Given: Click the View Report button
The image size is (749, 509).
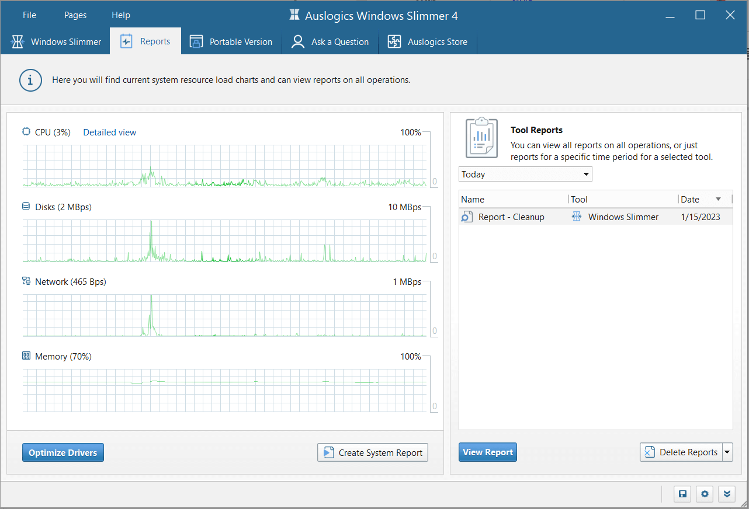Looking at the screenshot, I should [x=488, y=452].
